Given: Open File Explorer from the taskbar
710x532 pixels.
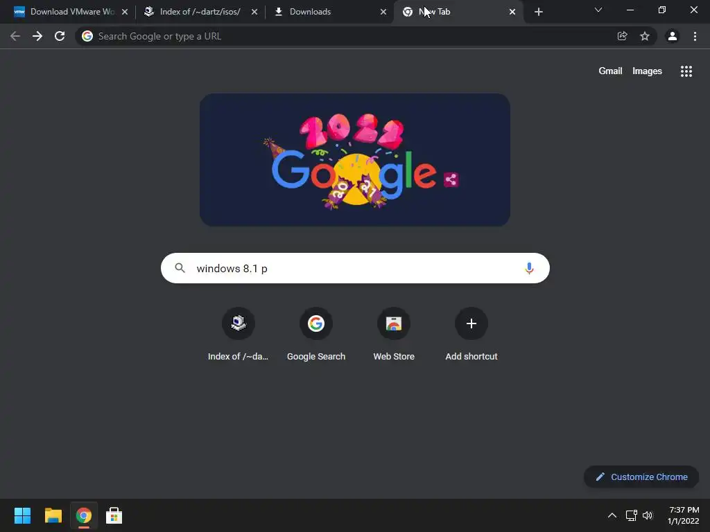Looking at the screenshot, I should point(53,515).
